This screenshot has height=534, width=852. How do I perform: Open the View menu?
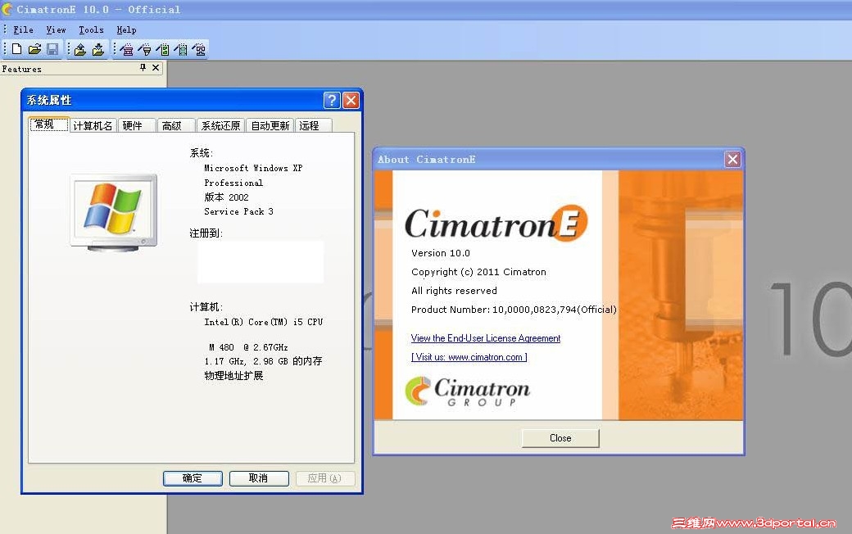coord(56,29)
